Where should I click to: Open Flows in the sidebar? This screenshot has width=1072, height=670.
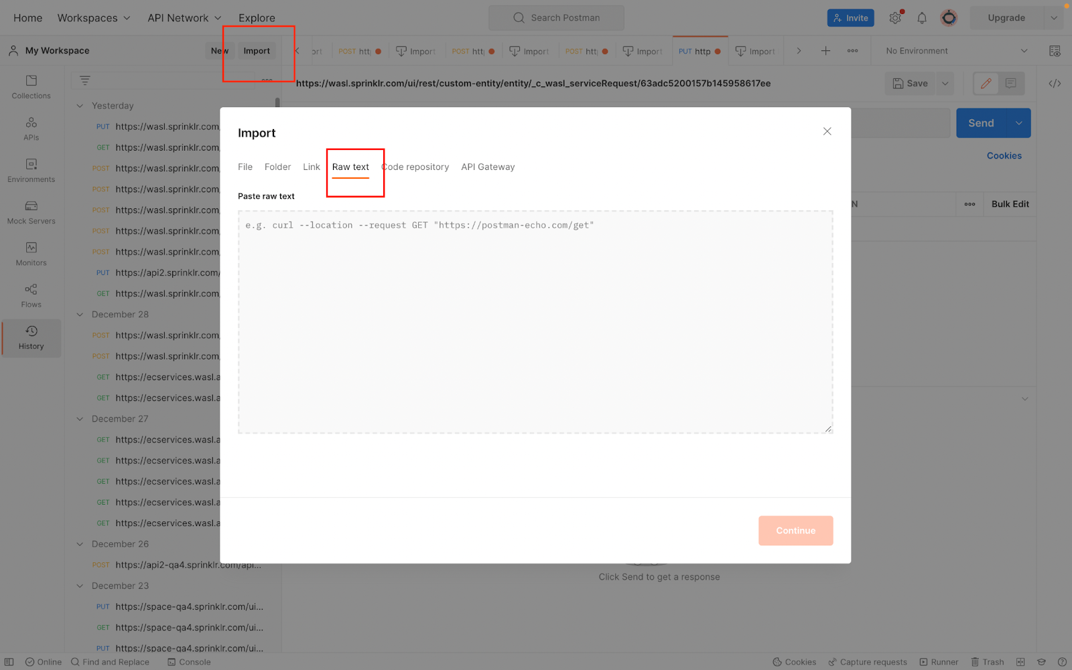[x=31, y=296]
